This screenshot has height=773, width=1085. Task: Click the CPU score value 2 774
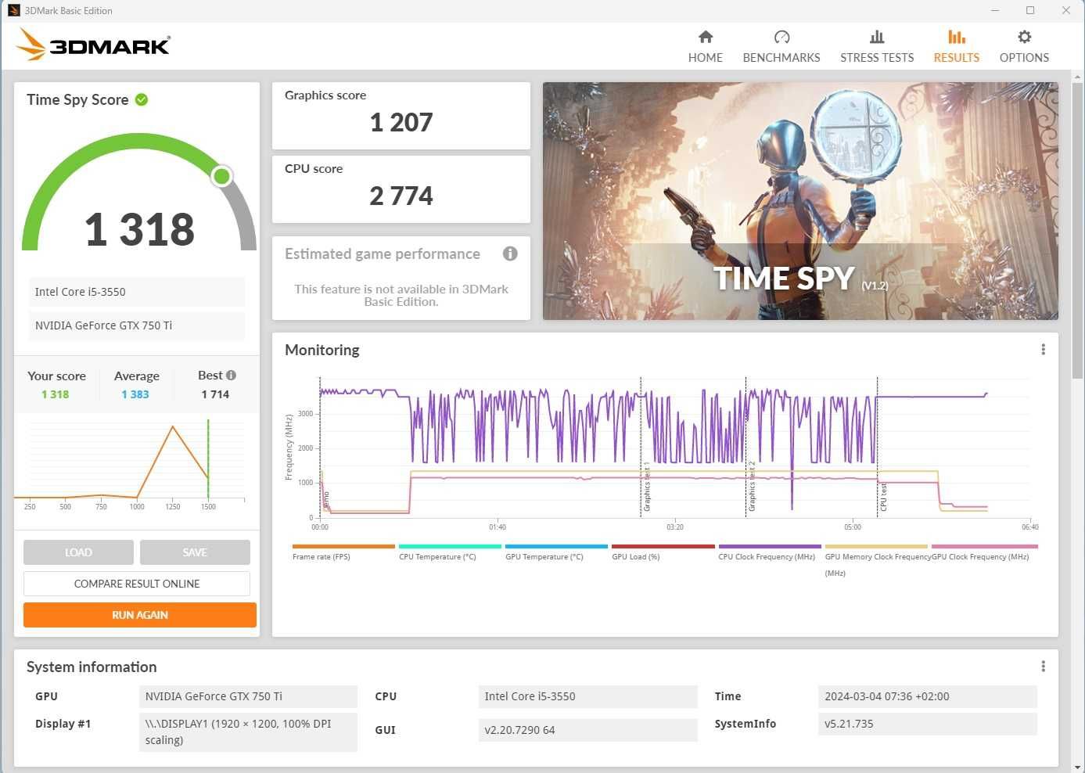pos(401,196)
